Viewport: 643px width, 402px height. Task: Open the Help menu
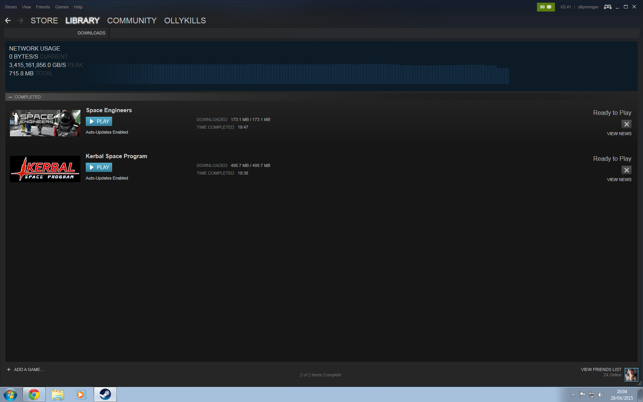[x=78, y=7]
